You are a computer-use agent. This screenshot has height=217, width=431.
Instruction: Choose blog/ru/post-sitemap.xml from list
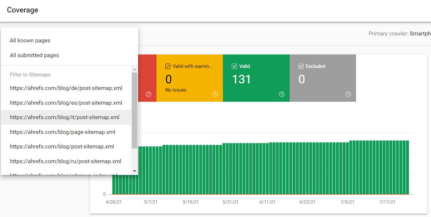pos(65,161)
